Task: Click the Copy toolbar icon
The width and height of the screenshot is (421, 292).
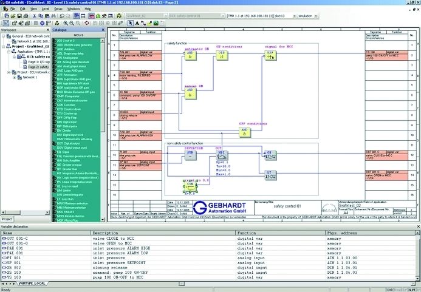Action: point(41,16)
